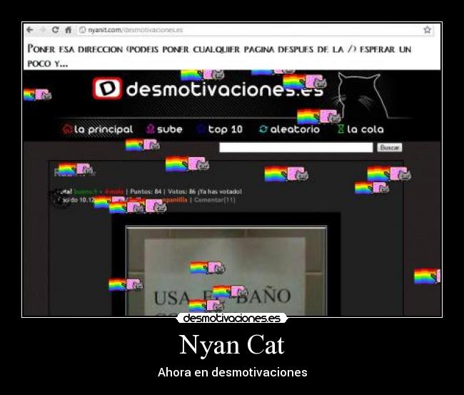Open the Comentar(11) link

click(x=215, y=200)
